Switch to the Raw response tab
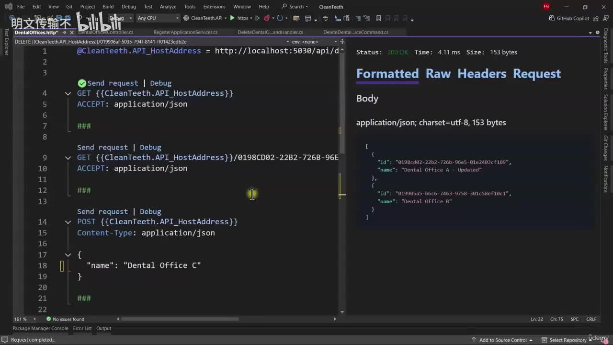The width and height of the screenshot is (613, 345). click(438, 74)
